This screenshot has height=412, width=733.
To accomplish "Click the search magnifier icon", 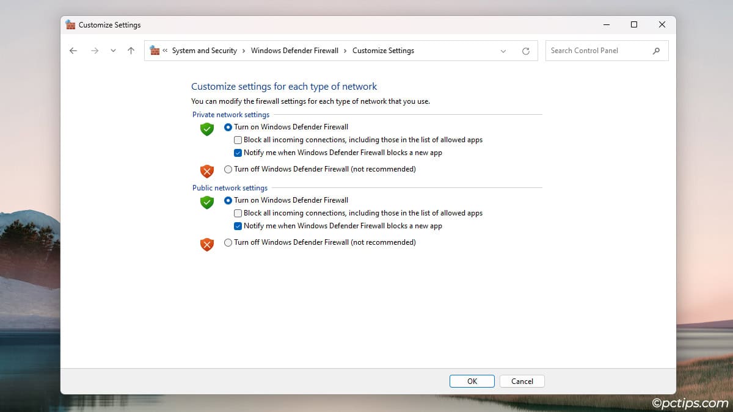I will [657, 51].
